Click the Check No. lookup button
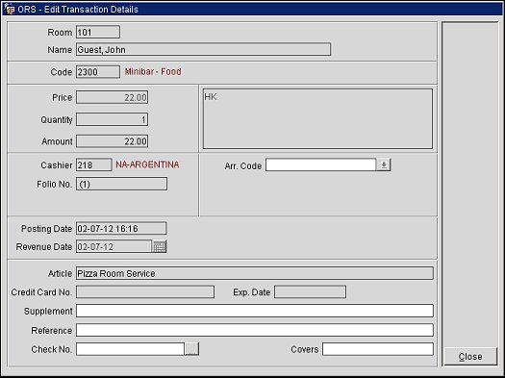The height and width of the screenshot is (378, 505). [x=191, y=349]
